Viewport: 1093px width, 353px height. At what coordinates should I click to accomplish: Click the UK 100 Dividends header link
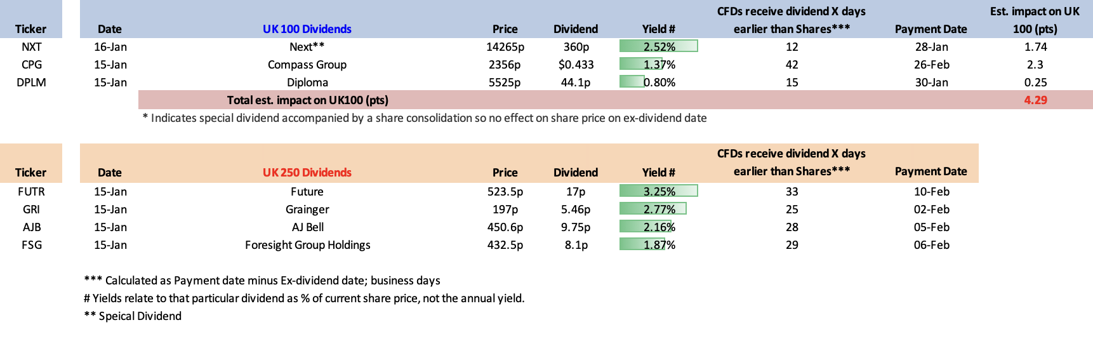[307, 29]
